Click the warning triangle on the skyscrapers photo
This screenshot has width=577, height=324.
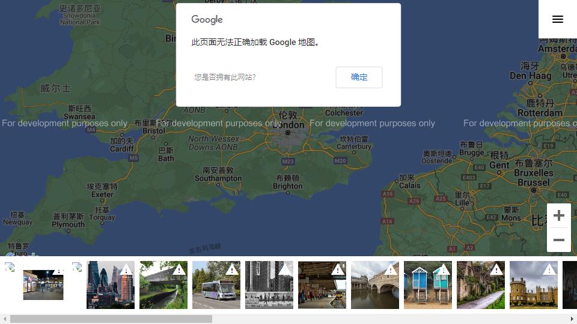(126, 270)
